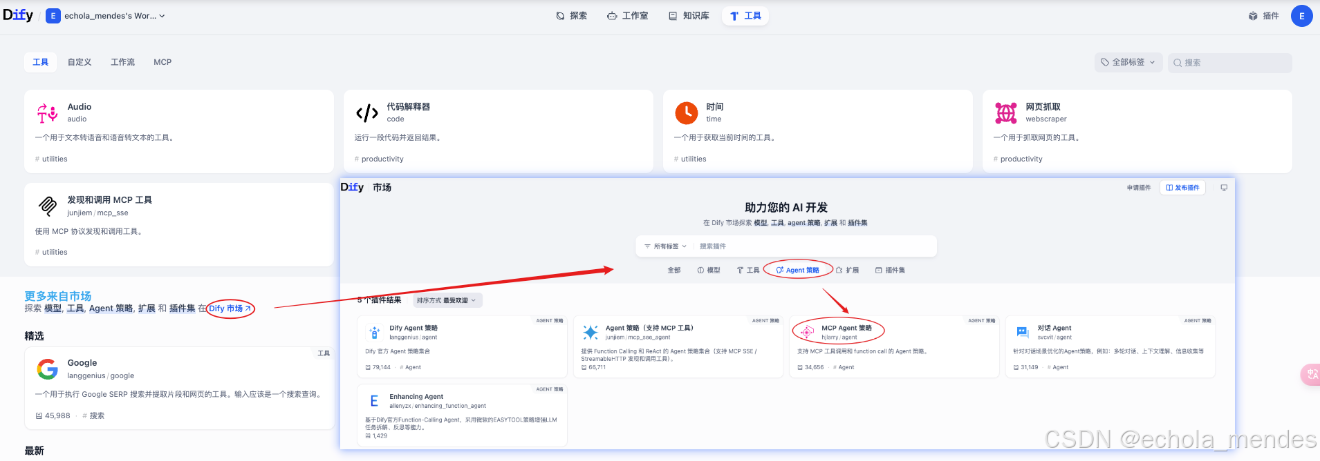The width and height of the screenshot is (1320, 461).
Task: Click the blue star icon of Agent 策略（支持 MCP 工具）
Action: (x=591, y=333)
